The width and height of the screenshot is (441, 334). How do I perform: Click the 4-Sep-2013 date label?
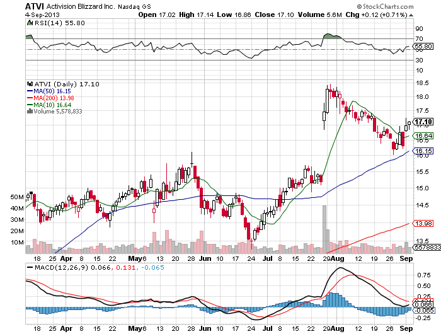42,14
